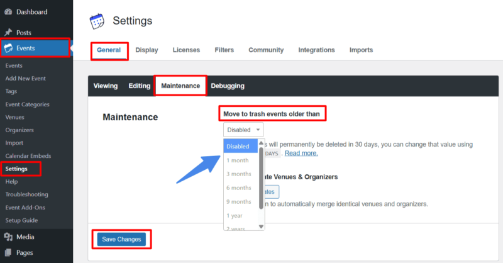Open the Pages menu label
This screenshot has width=503, height=263.
click(25, 252)
